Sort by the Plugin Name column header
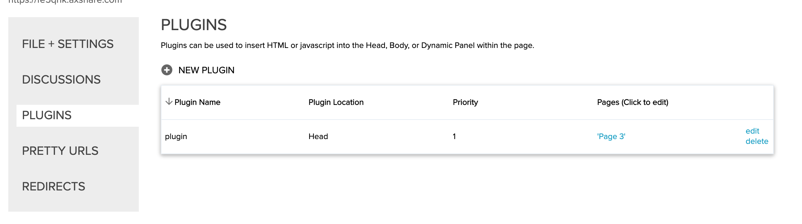The image size is (802, 224). click(x=197, y=102)
